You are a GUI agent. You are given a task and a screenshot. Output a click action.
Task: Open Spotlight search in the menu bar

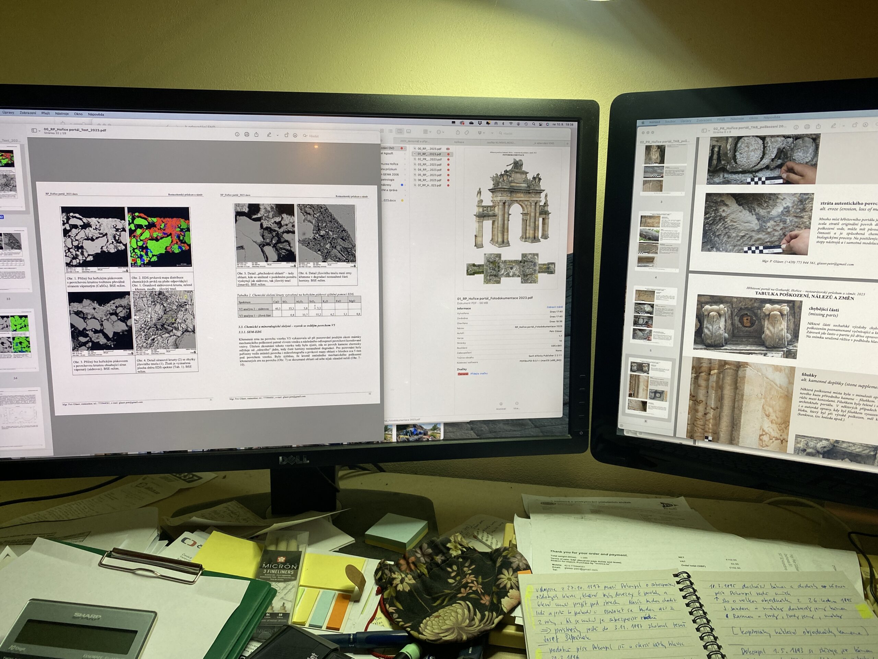[x=533, y=124]
